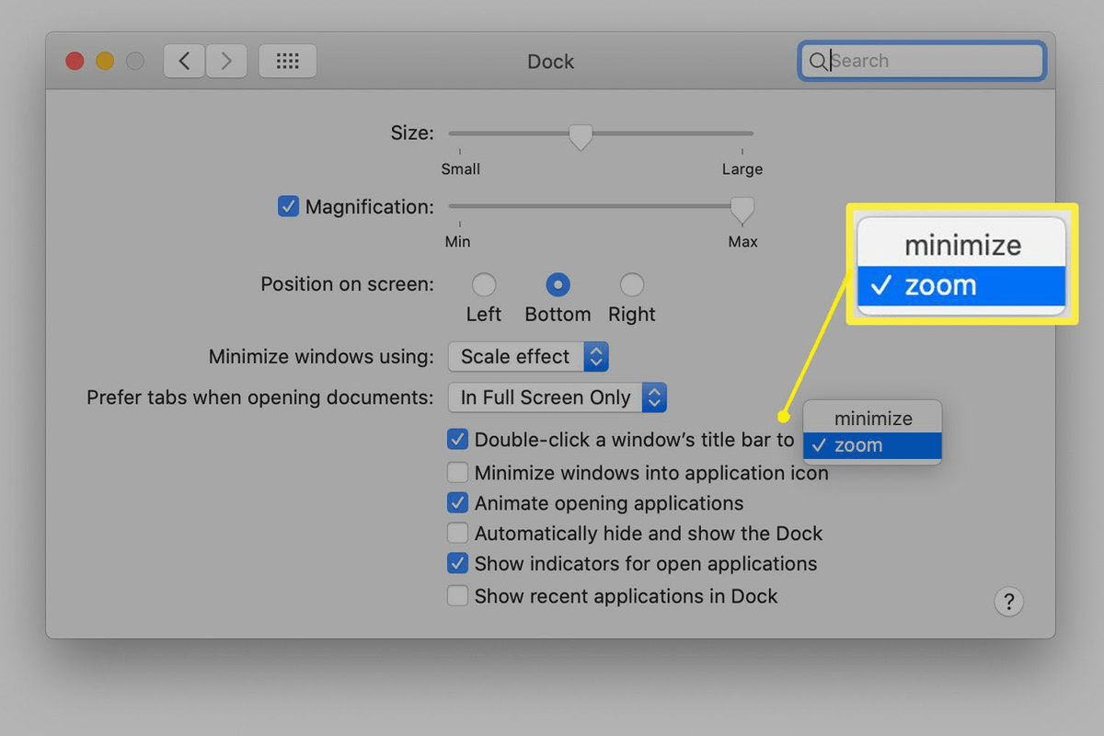
Task: Click the Min label under Magnification
Action: click(x=457, y=242)
